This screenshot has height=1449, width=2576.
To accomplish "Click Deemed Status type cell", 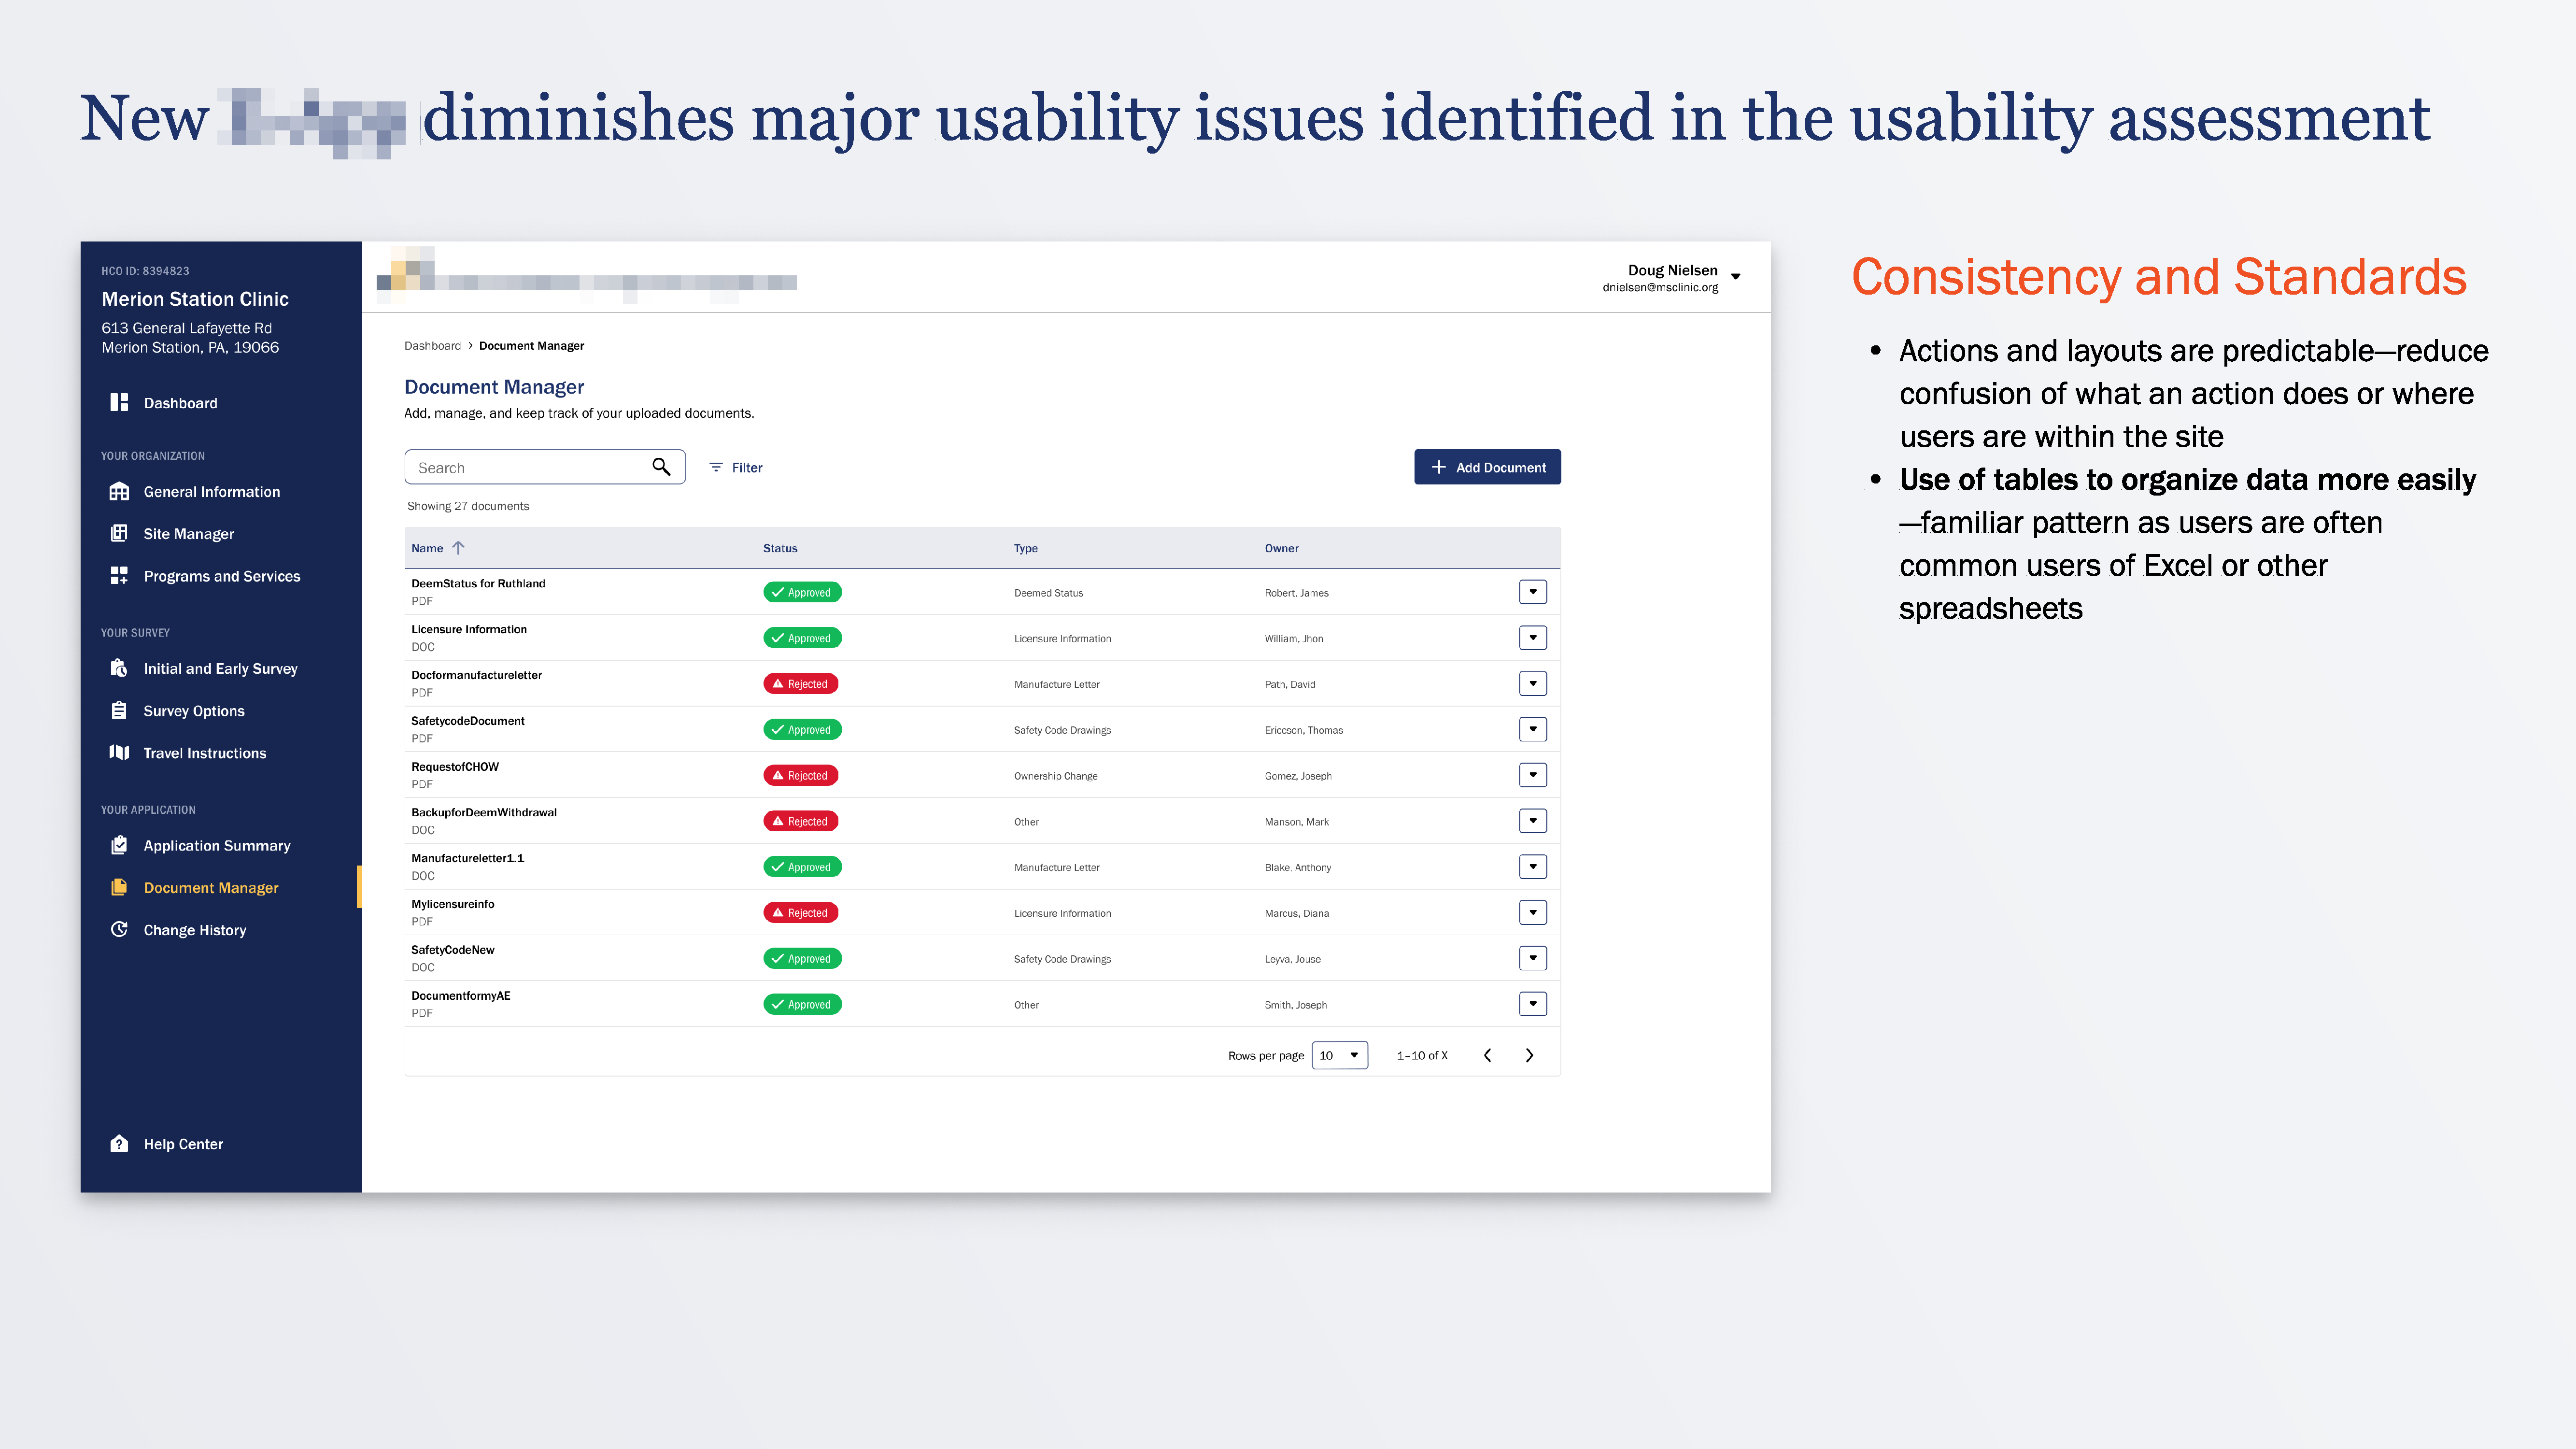I will coord(1048,593).
